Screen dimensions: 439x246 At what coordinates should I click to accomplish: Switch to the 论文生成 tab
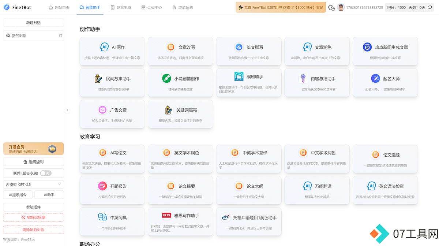[121, 7]
